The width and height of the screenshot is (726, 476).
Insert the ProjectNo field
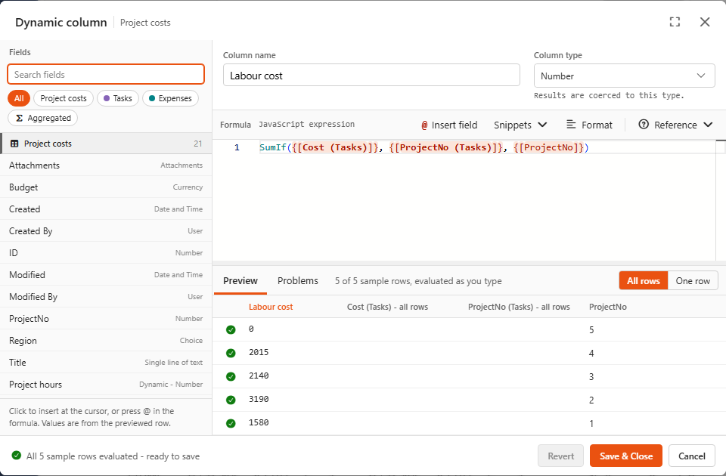(106, 319)
